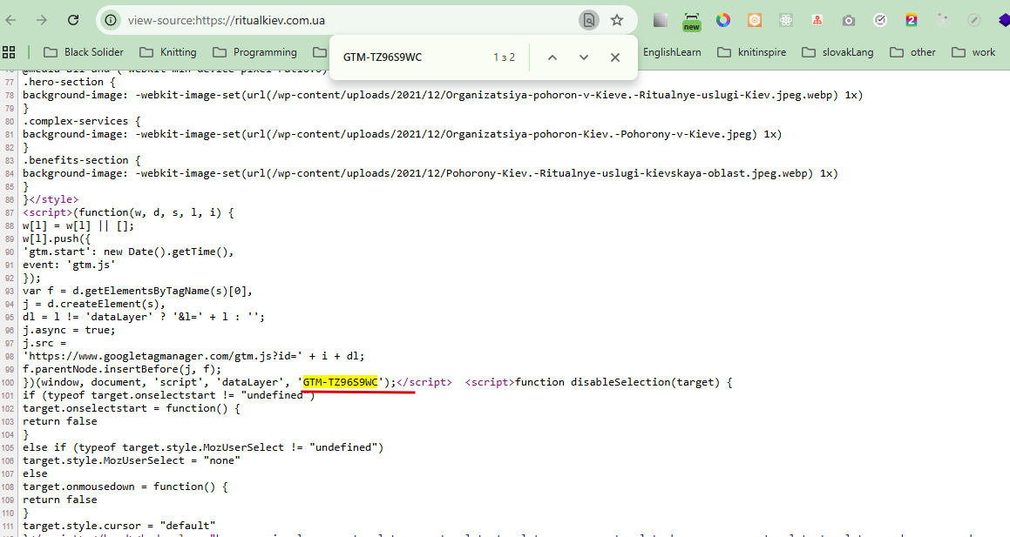Screen dimensions: 1010x537
Task: Click 'target.onmousedown = function() {' line
Action: pyautogui.click(x=125, y=487)
